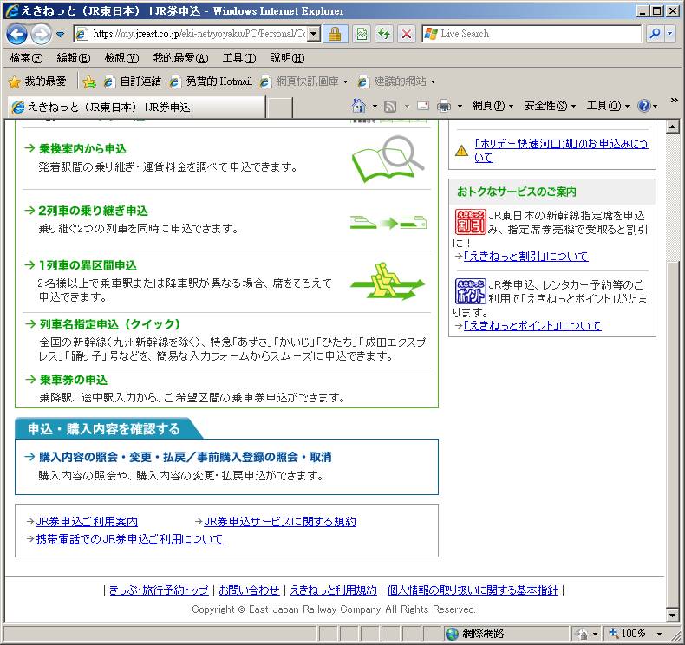Click the address bar URL field
685x645 pixels.
click(x=192, y=34)
